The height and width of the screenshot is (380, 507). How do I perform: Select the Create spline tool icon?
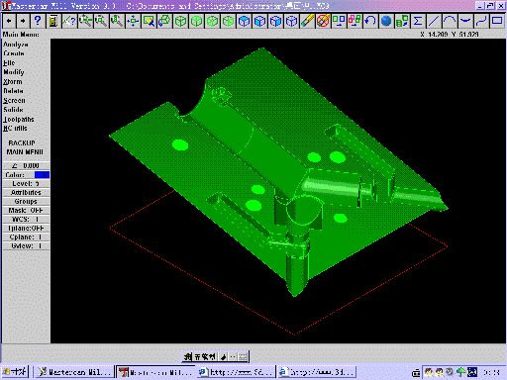tap(481, 21)
